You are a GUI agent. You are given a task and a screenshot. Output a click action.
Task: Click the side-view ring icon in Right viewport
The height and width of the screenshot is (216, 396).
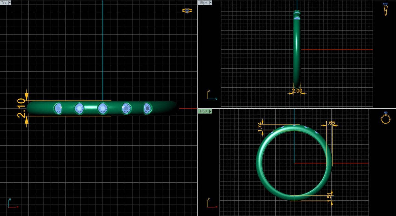(385, 9)
